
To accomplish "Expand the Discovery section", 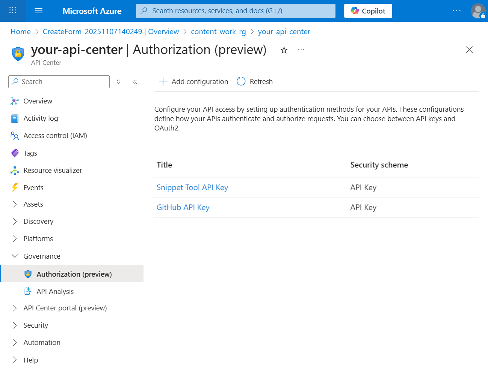I will [15, 222].
